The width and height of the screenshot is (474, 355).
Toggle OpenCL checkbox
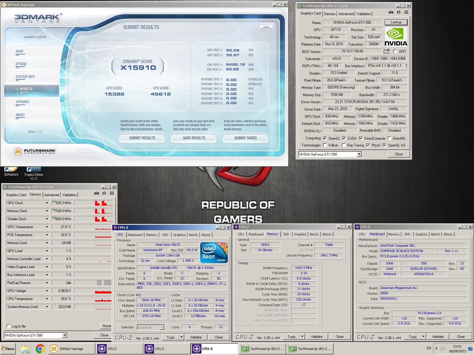coord(325,138)
